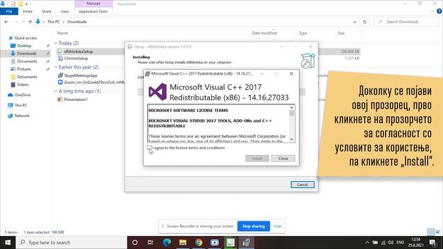
Task: Select Downloads in the navigation pane
Action: click(x=26, y=53)
